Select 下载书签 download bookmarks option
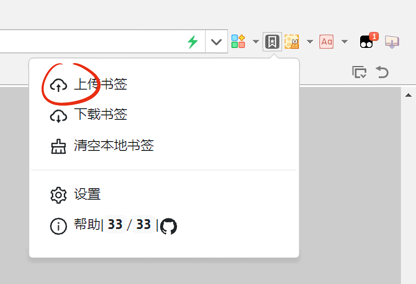This screenshot has width=416, height=284. coord(164,115)
